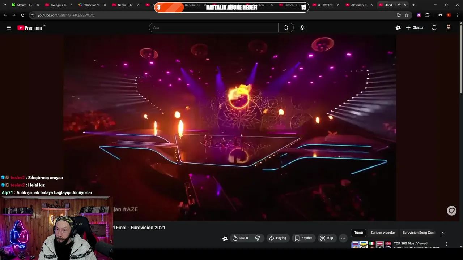
Task: Open the YouTube hamburger guide menu
Action: coord(9,28)
